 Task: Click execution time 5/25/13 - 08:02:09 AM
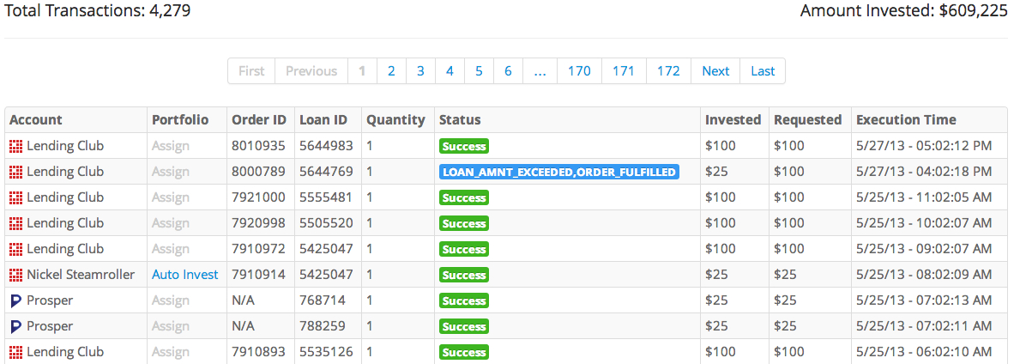[924, 275]
